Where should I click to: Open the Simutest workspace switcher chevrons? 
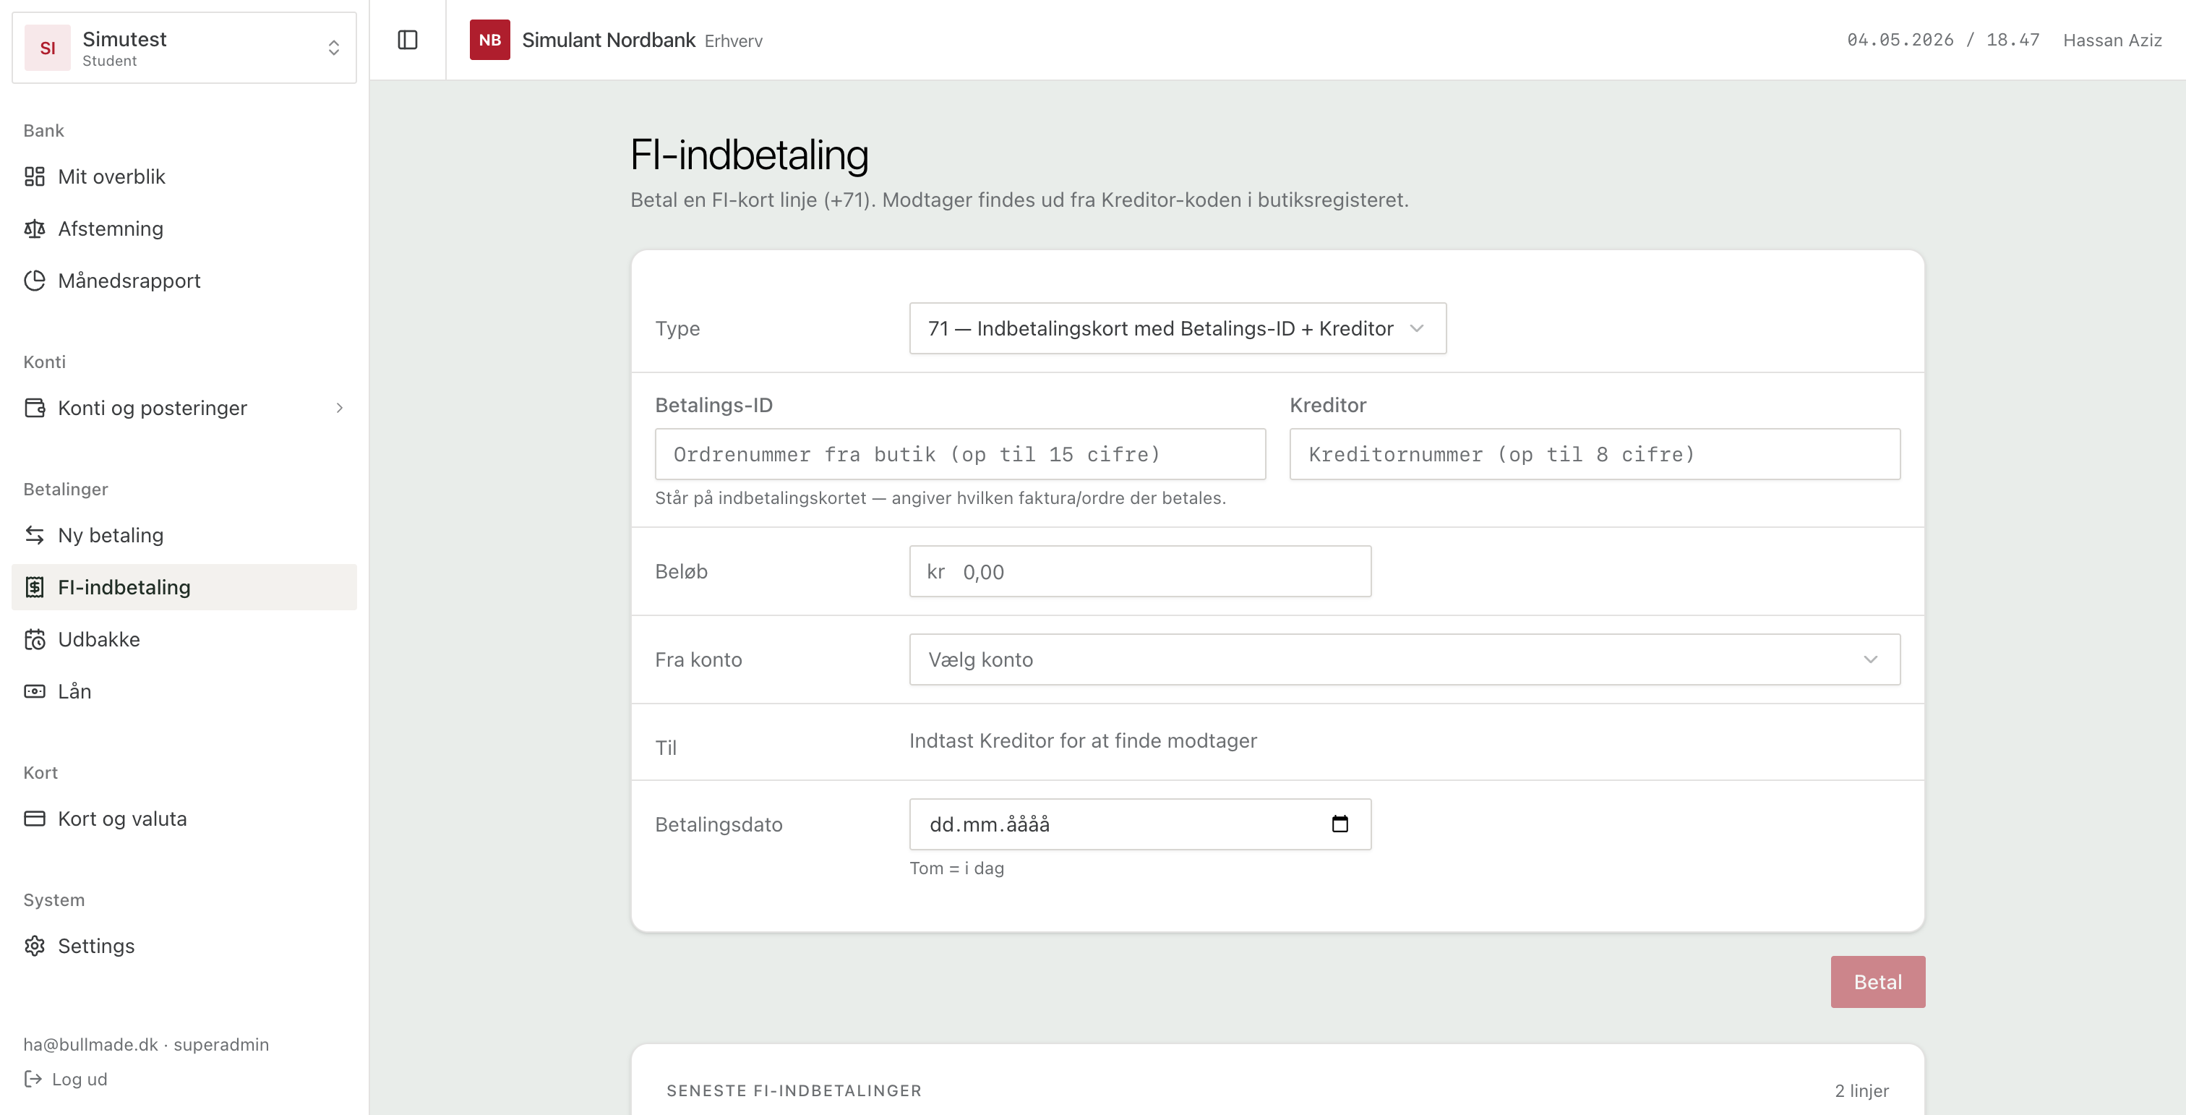333,48
